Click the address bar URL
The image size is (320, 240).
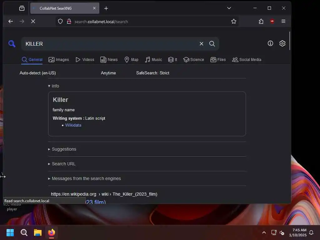(101, 22)
